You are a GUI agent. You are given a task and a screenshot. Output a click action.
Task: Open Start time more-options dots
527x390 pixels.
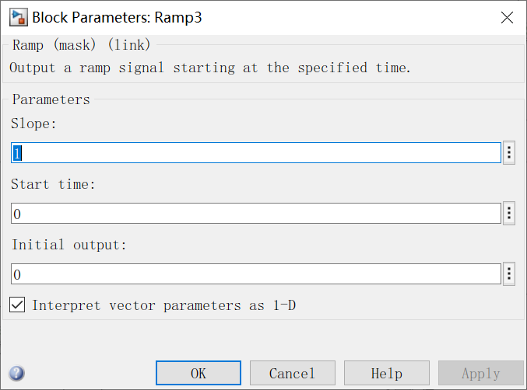click(509, 214)
